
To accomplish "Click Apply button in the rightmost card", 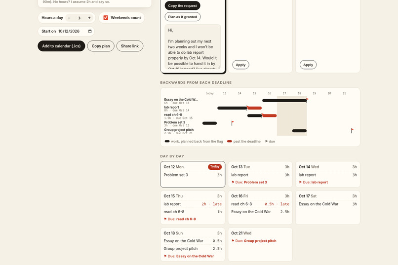I will click(x=308, y=65).
